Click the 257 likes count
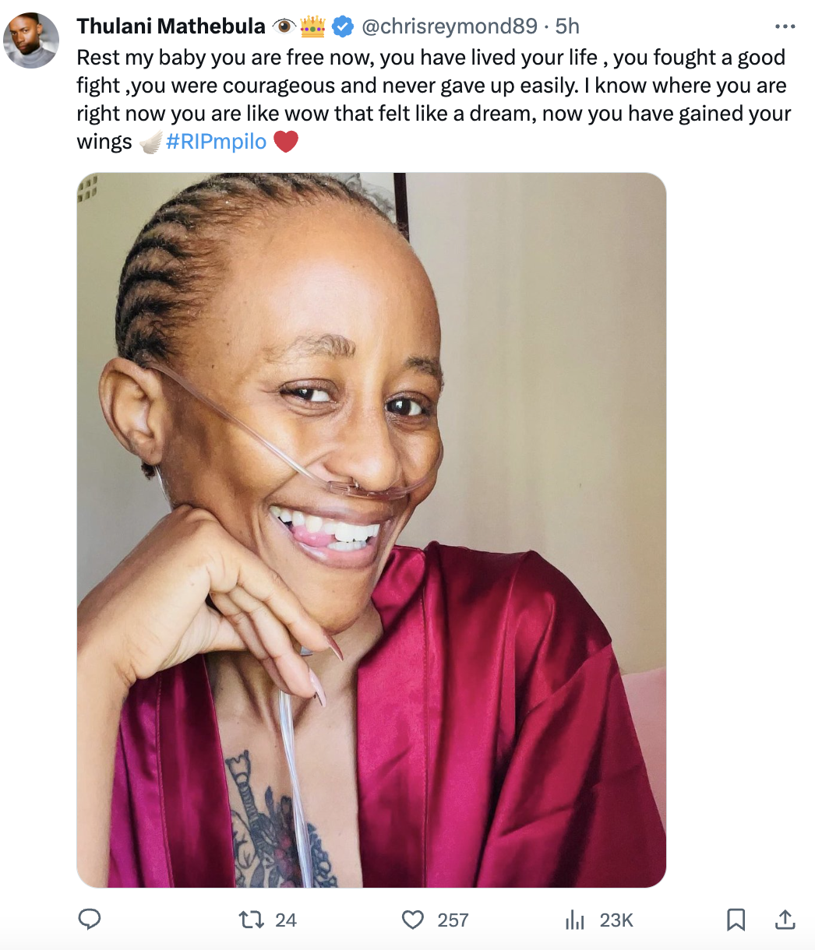The image size is (815, 950). click(453, 920)
